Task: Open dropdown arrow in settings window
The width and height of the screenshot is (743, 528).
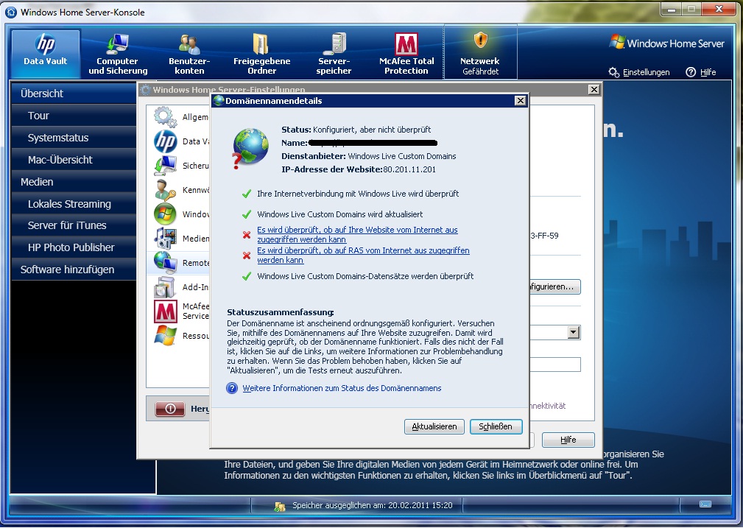Action: click(x=574, y=332)
